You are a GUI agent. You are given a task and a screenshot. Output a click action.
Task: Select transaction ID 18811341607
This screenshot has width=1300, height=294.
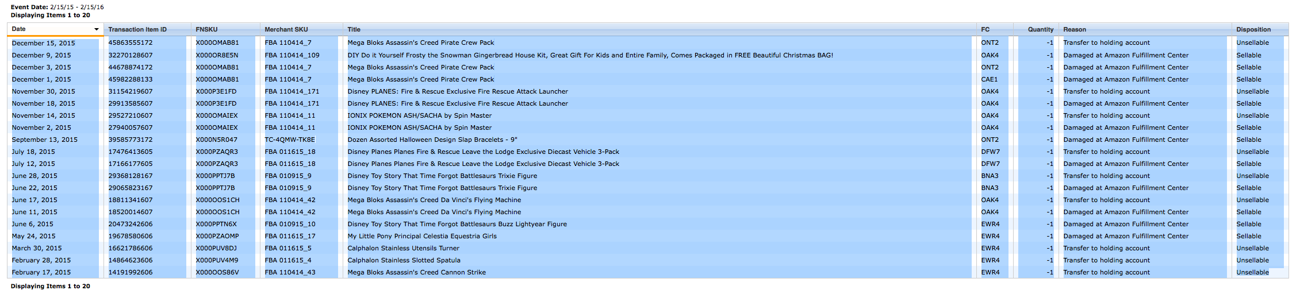coord(131,200)
